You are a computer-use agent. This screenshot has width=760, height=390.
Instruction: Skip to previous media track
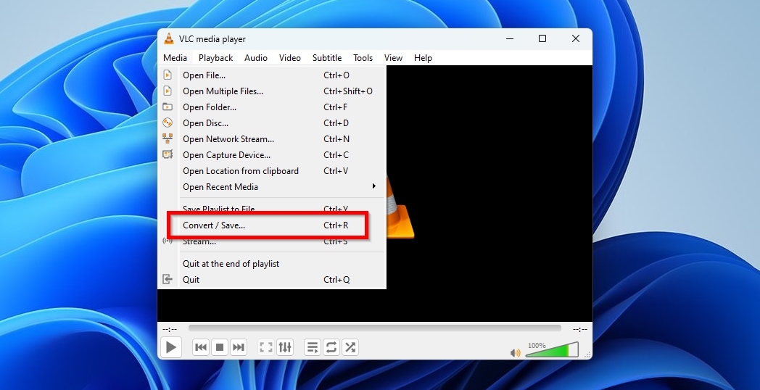[x=201, y=347]
